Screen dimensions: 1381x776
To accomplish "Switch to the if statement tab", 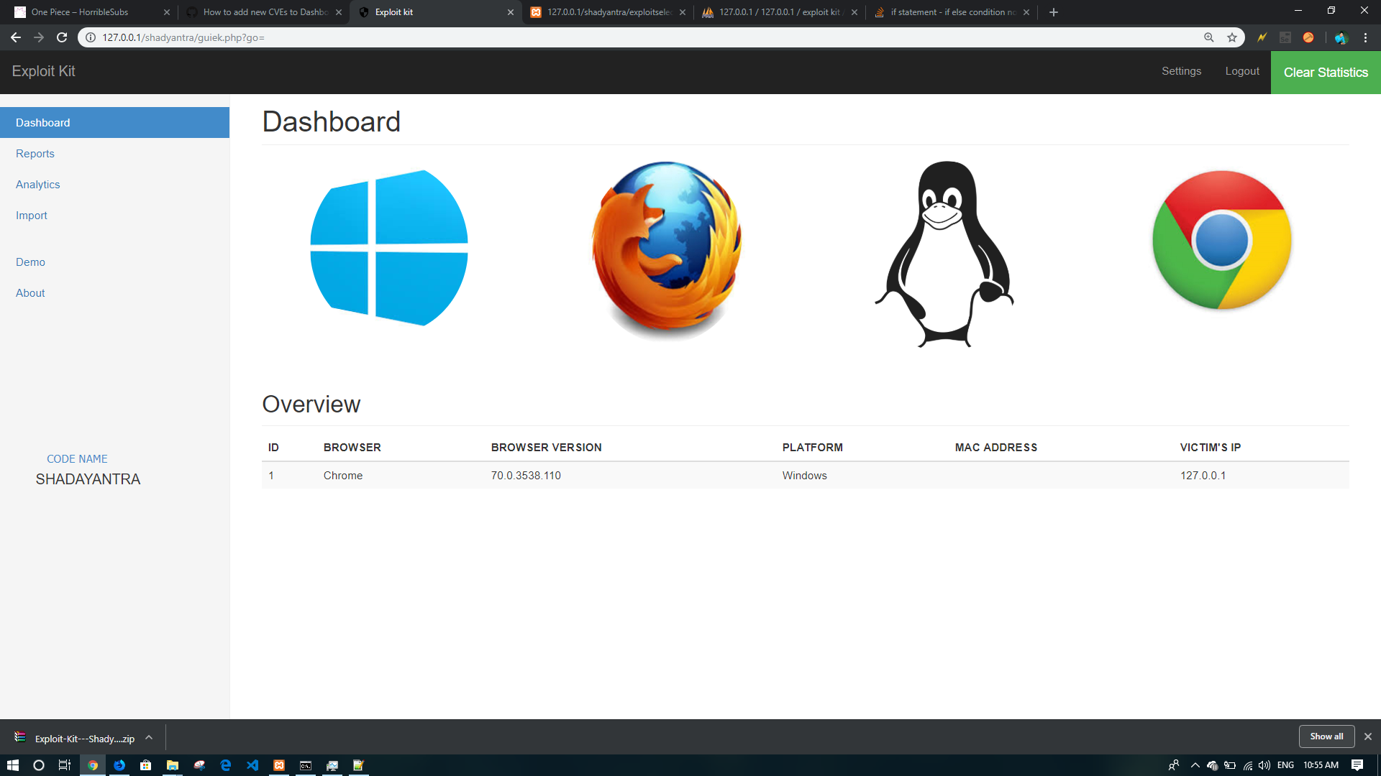I will tap(953, 12).
